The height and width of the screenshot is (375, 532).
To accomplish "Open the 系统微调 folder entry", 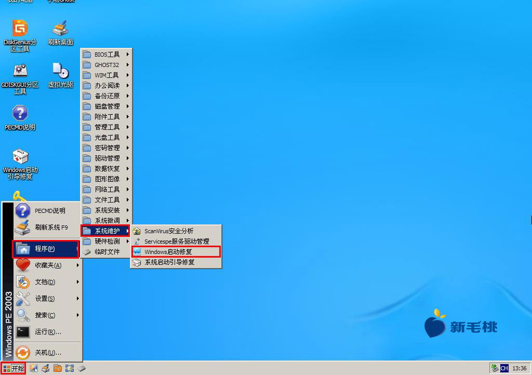I will coord(106,220).
